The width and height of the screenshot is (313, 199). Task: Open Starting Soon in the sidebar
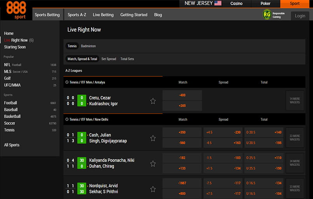click(15, 47)
